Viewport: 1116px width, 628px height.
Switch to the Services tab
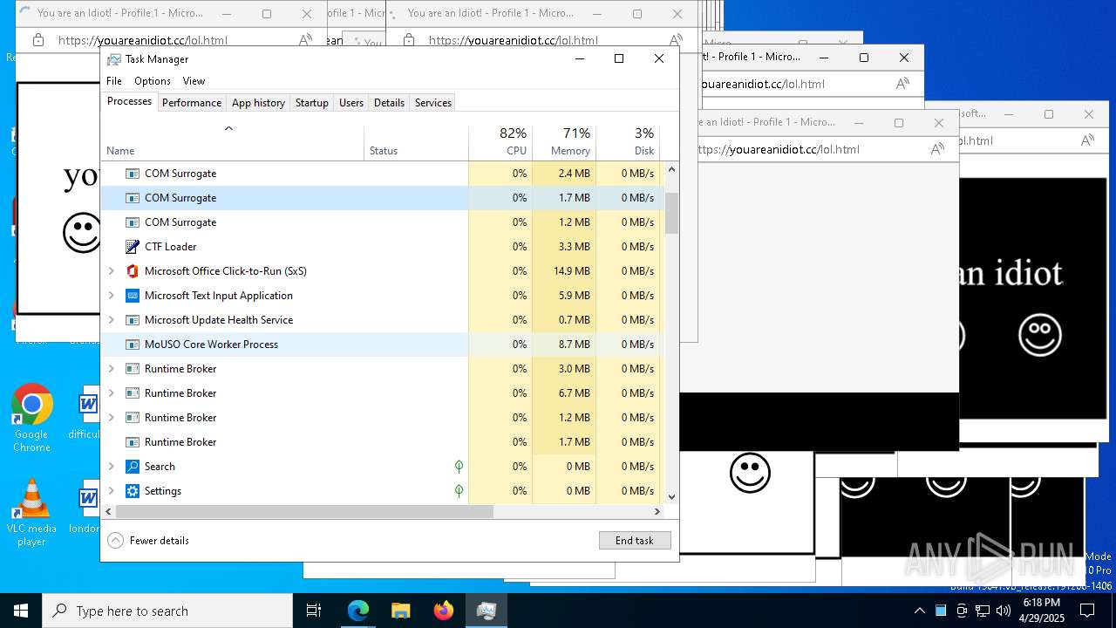433,103
